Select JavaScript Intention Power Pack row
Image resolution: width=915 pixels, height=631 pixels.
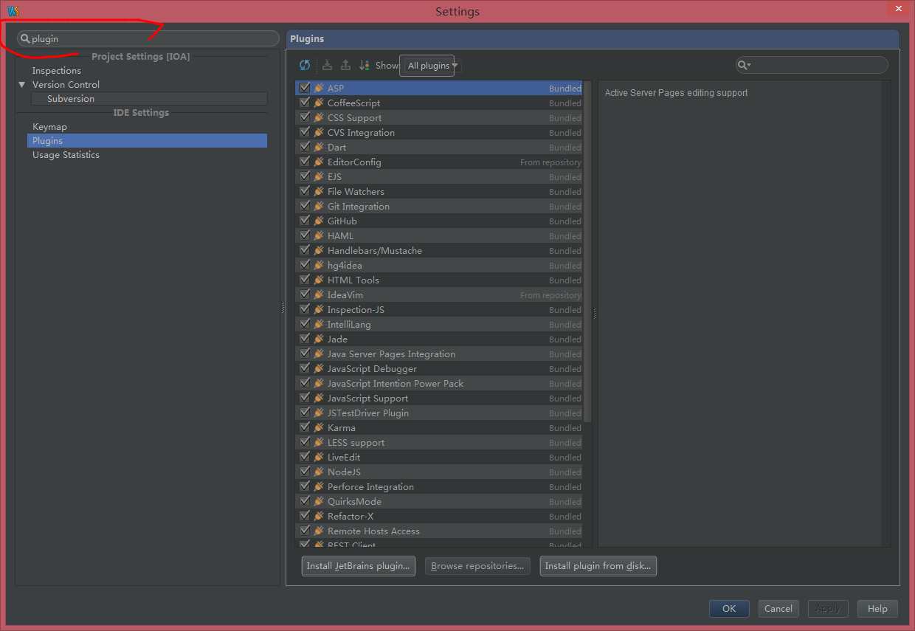(x=439, y=383)
